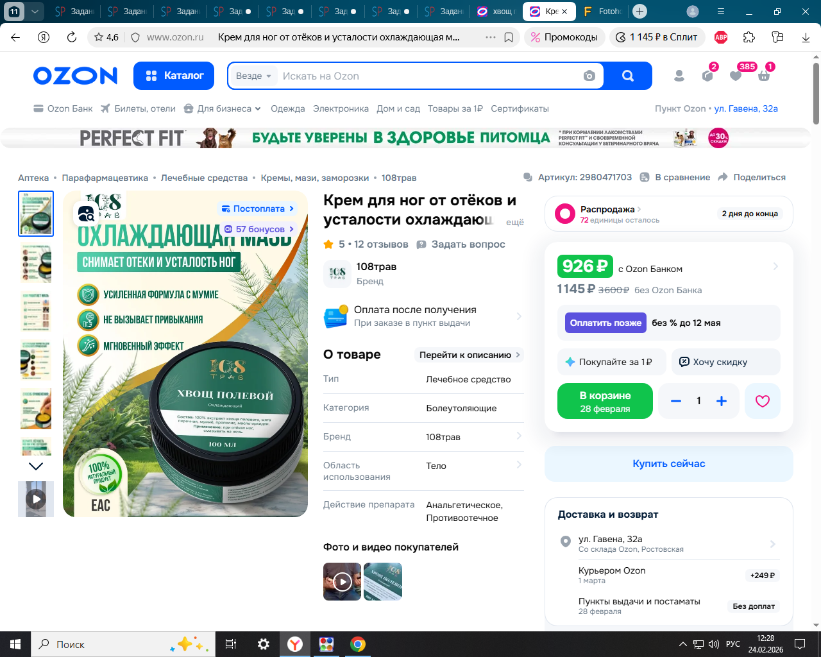821x657 pixels.
Task: Increase quantity with plus button
Action: point(722,401)
